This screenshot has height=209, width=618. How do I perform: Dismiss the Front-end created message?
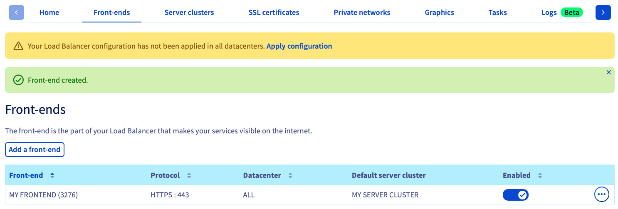tap(608, 72)
